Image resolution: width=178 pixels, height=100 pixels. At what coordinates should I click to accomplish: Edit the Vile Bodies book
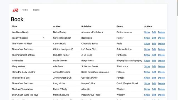[154, 61]
